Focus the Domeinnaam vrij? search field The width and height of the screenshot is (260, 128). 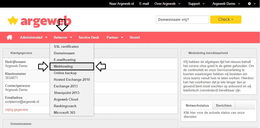pyautogui.click(x=182, y=20)
